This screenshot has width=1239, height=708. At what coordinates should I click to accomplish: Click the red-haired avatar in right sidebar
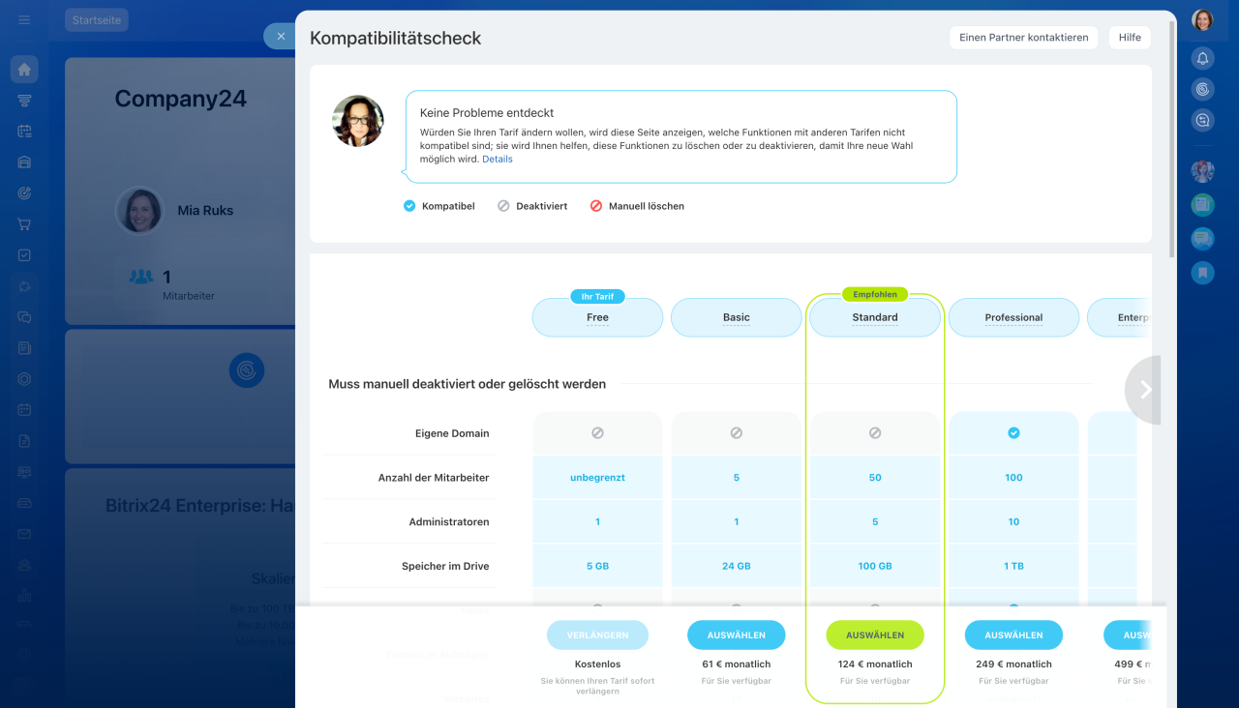click(1202, 171)
